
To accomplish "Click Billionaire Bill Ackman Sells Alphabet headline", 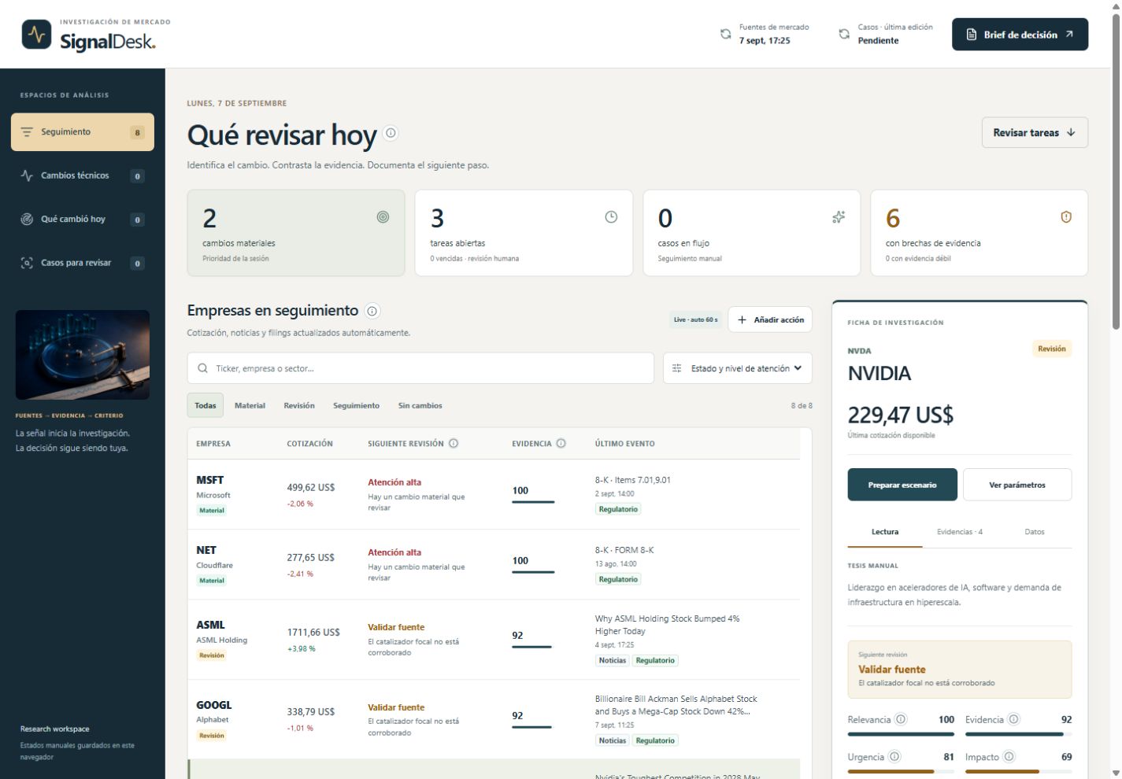I will tap(676, 705).
